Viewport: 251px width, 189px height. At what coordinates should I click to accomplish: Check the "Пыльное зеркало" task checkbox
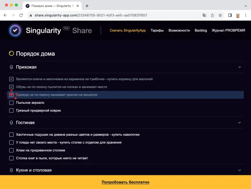click(12, 103)
